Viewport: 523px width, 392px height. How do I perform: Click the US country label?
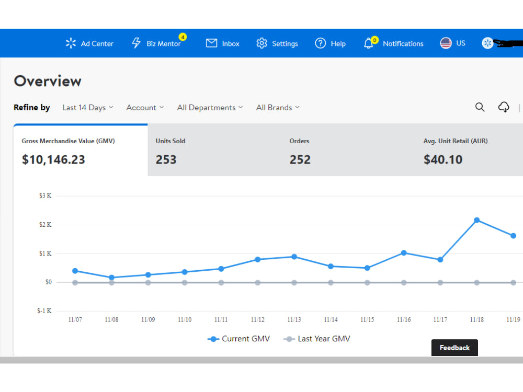pyautogui.click(x=461, y=43)
